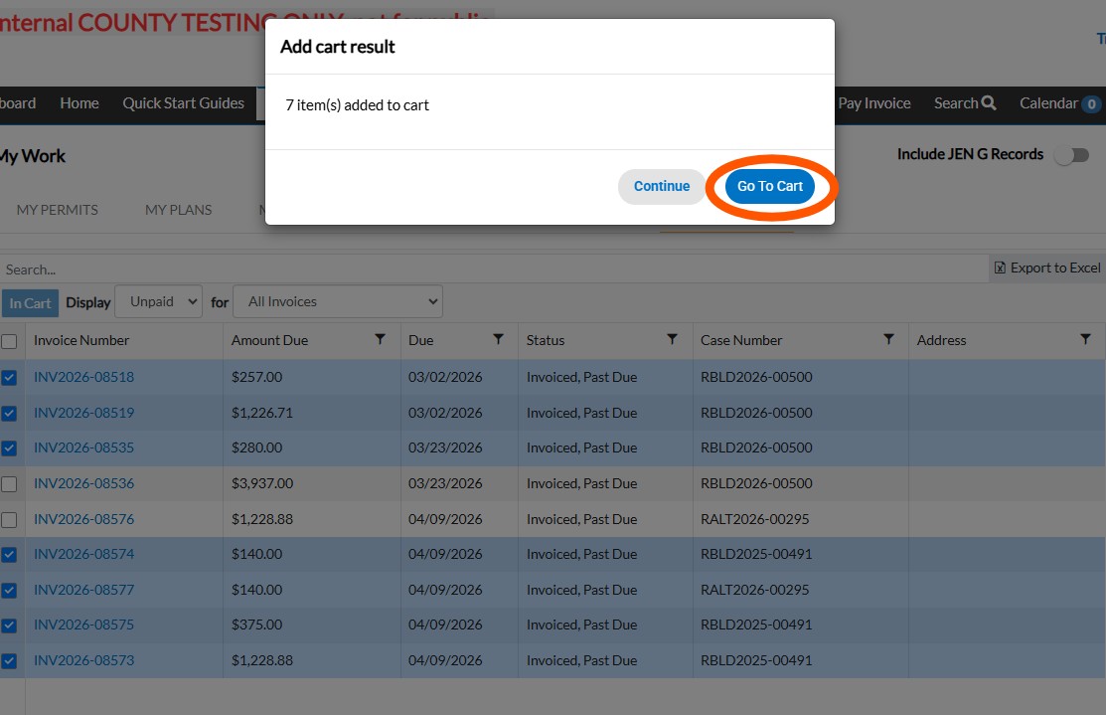
Task: Open the Calendar notification badge
Action: (x=1090, y=104)
